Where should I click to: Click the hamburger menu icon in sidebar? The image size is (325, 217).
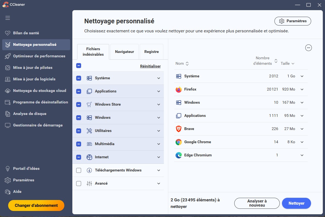(x=8, y=18)
